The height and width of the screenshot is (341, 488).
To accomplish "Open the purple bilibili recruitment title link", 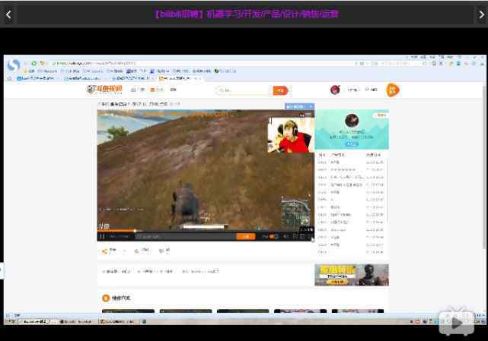I will [x=247, y=14].
